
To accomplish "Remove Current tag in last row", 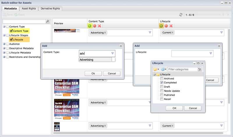I will (x=172, y=126).
